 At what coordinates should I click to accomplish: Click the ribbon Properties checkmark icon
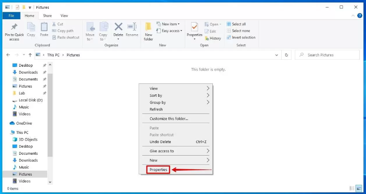pos(194,27)
